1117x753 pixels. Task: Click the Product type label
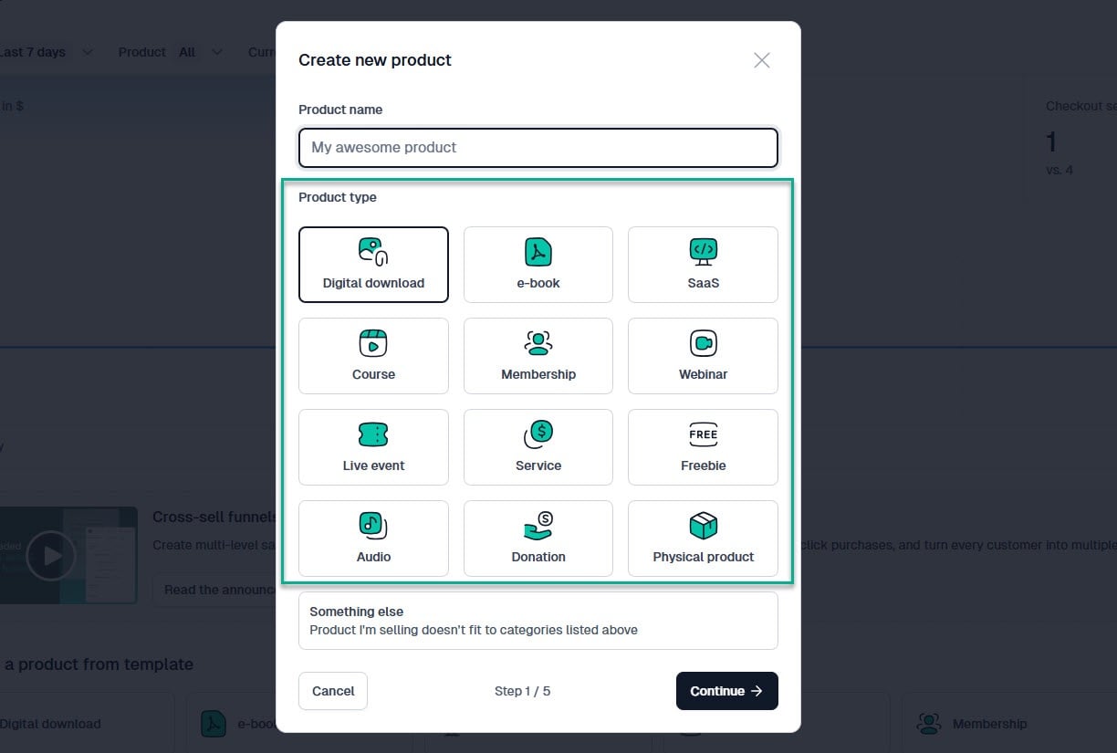tap(338, 197)
